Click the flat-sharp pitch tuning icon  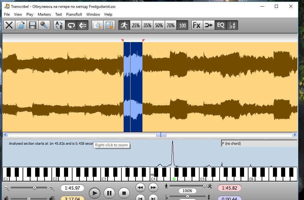point(232,25)
